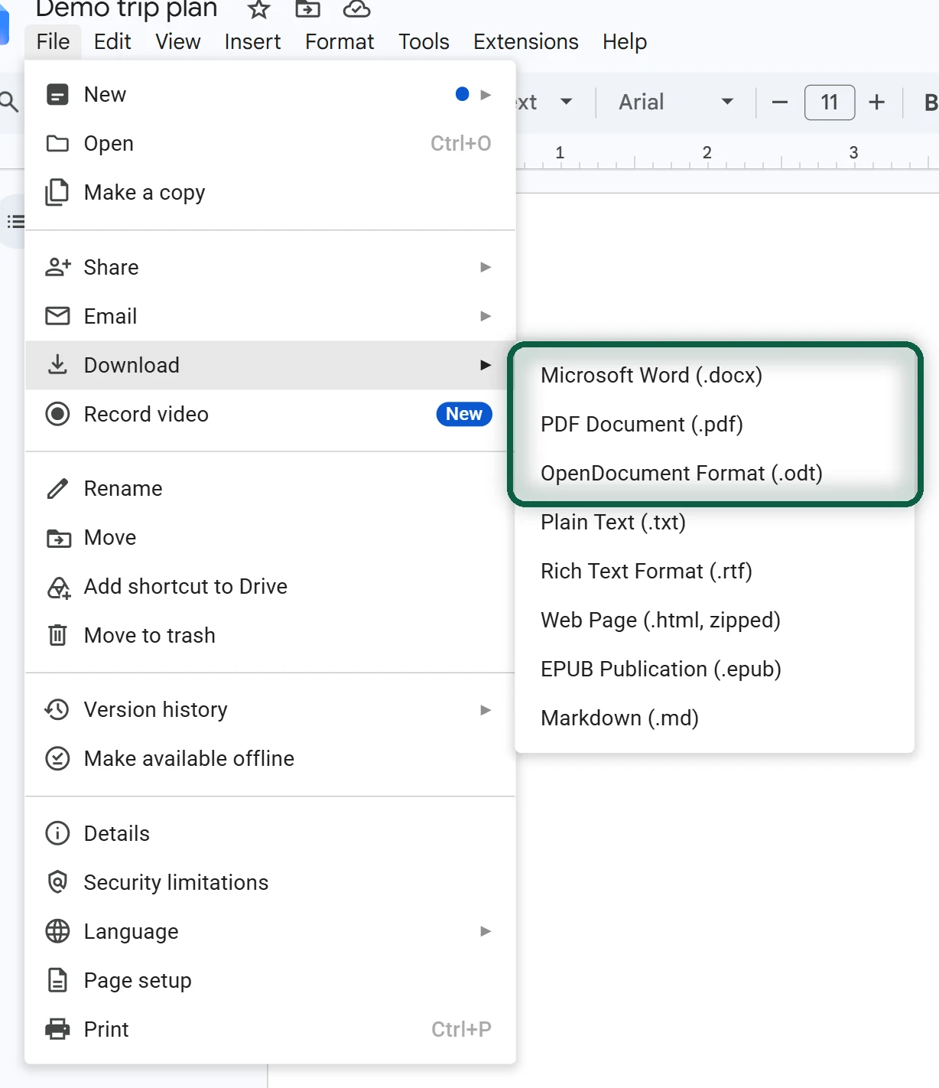This screenshot has height=1088, width=939.
Task: Click the Email envelope icon
Action: [x=57, y=316]
